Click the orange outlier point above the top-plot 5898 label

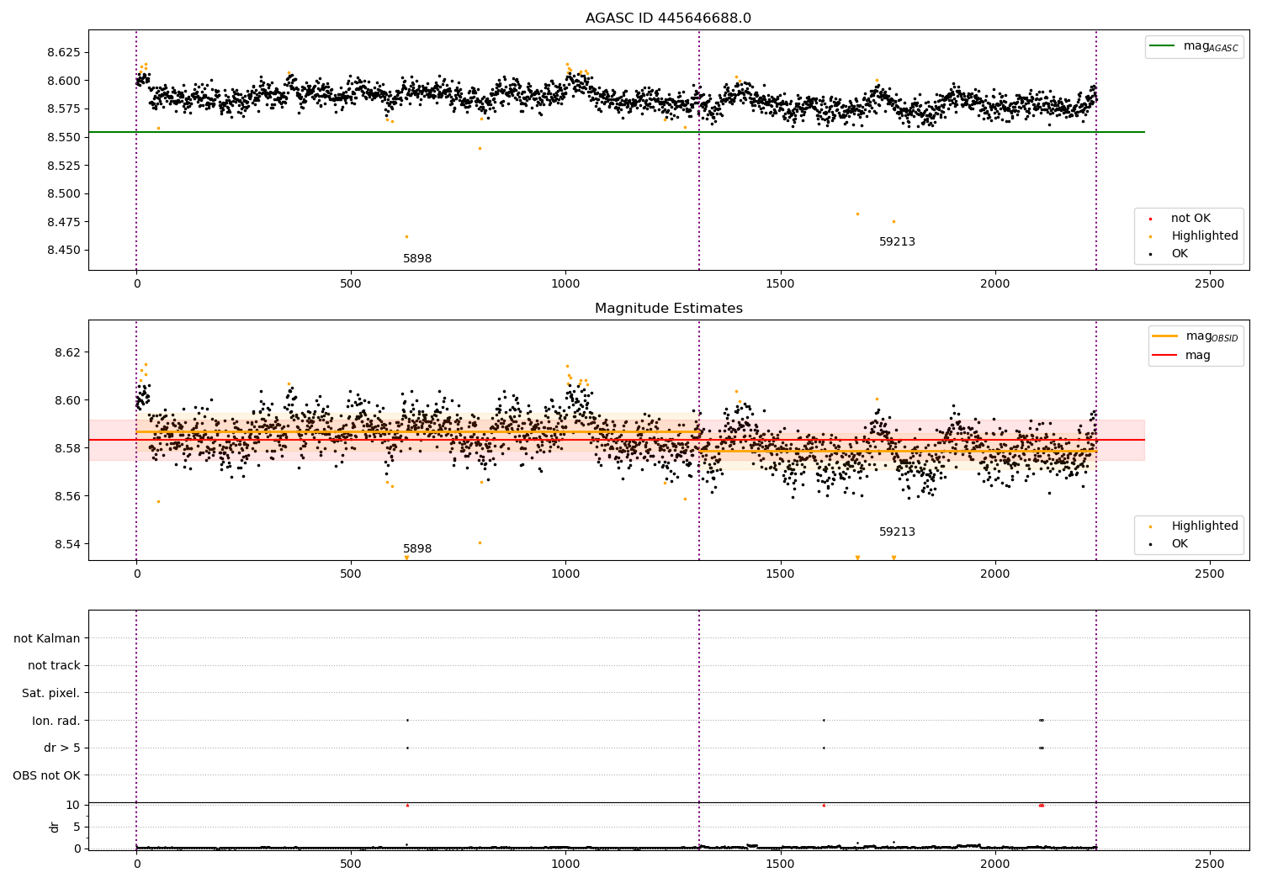[x=406, y=236]
